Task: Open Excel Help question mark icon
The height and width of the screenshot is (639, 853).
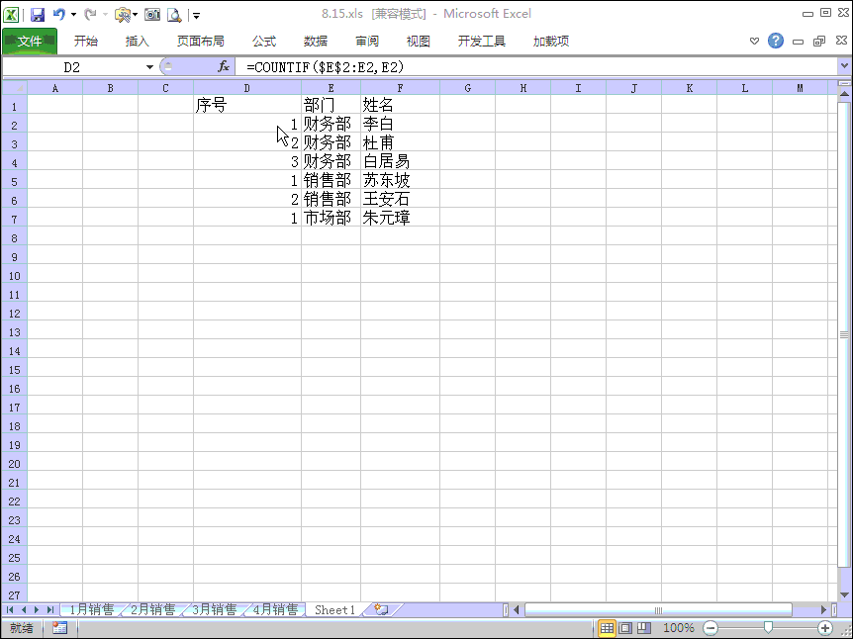Action: (x=776, y=41)
